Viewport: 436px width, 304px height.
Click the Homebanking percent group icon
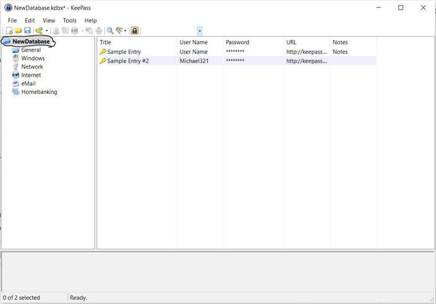[16, 92]
